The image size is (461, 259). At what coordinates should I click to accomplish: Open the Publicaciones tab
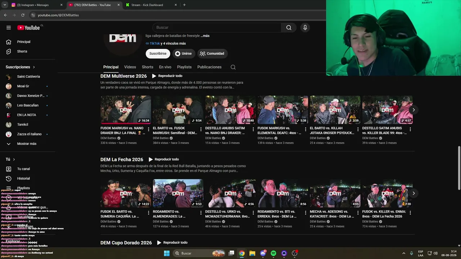click(209, 67)
